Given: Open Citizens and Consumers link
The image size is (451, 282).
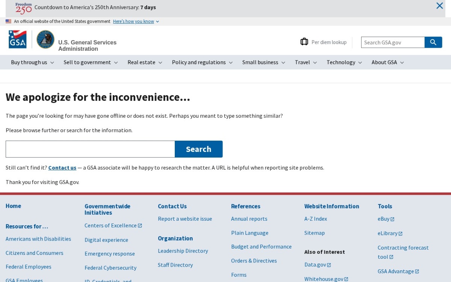Looking at the screenshot, I should tap(34, 253).
